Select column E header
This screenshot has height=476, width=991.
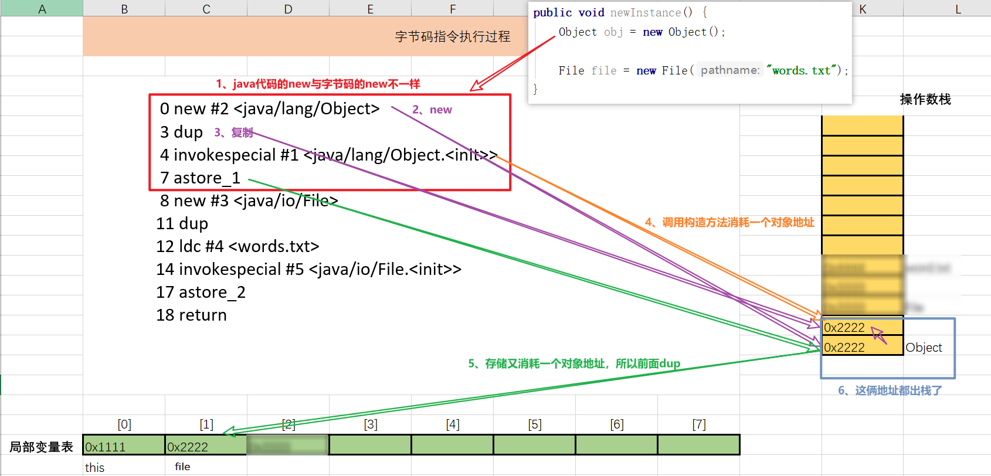[371, 8]
